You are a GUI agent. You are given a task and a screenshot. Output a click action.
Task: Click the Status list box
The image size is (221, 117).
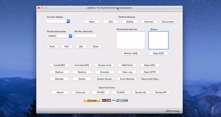click(x=159, y=40)
